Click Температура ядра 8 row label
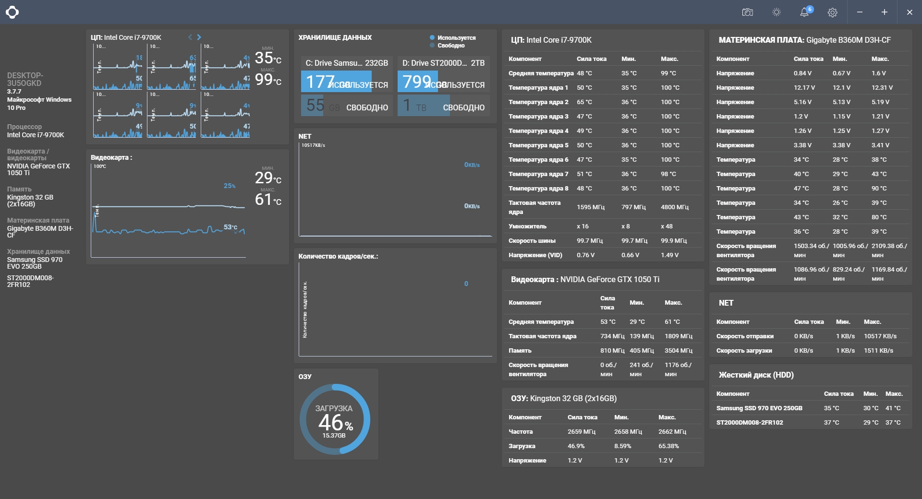Image resolution: width=922 pixels, height=499 pixels. click(538, 189)
